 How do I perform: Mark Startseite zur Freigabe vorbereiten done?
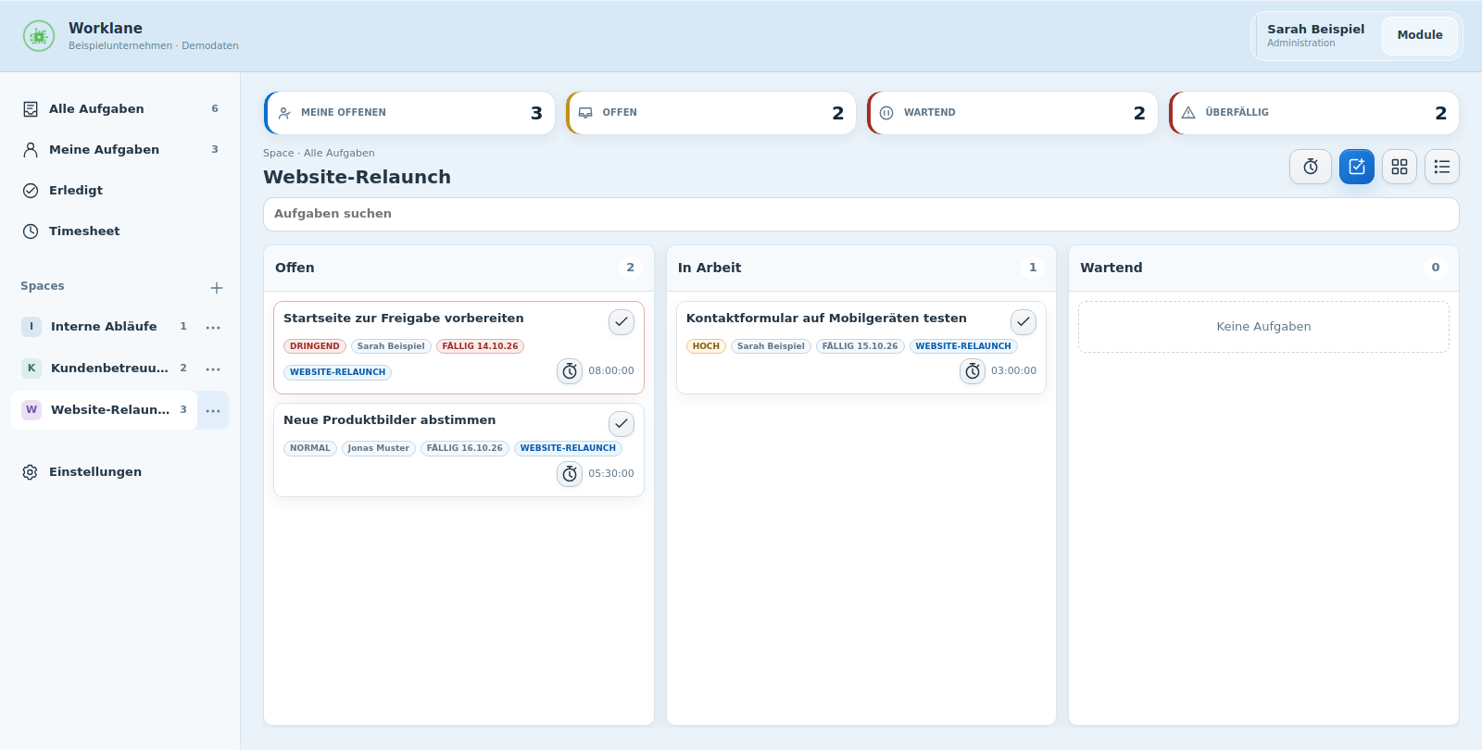click(622, 322)
